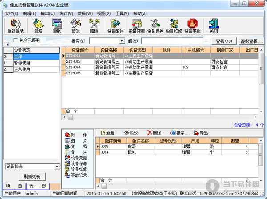The width and height of the screenshot is (267, 199).
Task: Select 备注 notes in the side list
Action: tap(76, 152)
